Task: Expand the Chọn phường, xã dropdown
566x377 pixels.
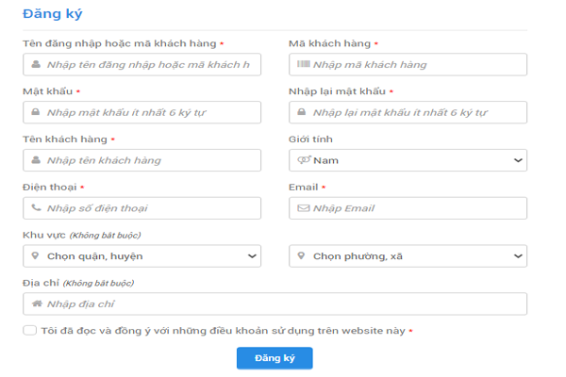Action: [x=408, y=256]
